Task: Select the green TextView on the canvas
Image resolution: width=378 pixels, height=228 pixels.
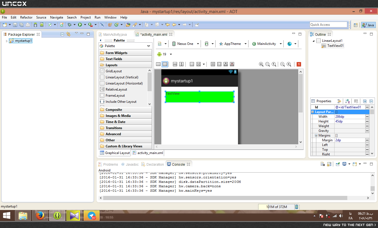Action: 200,97
